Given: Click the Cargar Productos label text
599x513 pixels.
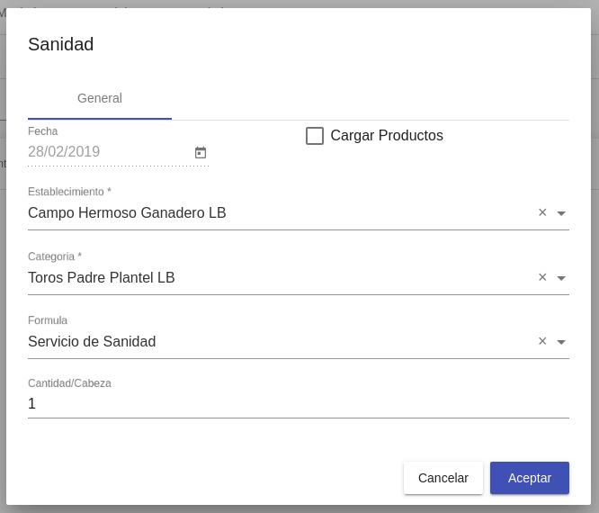Looking at the screenshot, I should coord(387,136).
